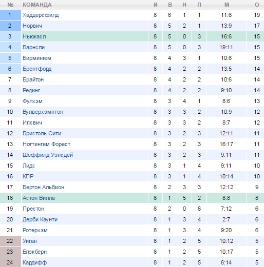This screenshot has width=264, height=267.
Task: Open the Брентфорд team link
Action: 37,69
